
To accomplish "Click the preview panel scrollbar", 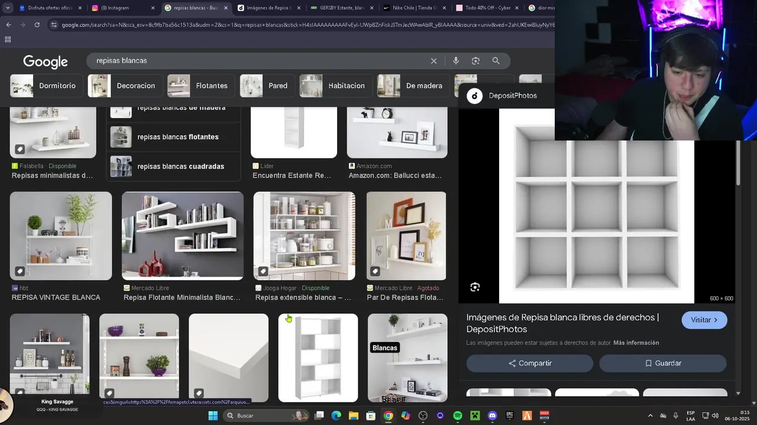I will (738, 164).
